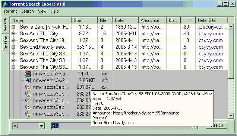Click the '353.15 ...' size cell
237x136 pixels.
pos(86,47)
